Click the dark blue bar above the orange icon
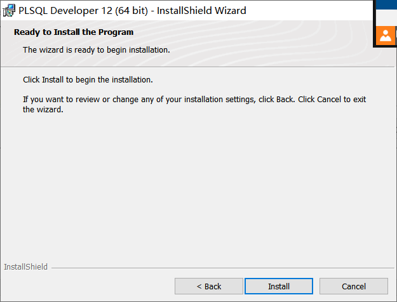Screen dimensions: 397x302 (386, 4)
